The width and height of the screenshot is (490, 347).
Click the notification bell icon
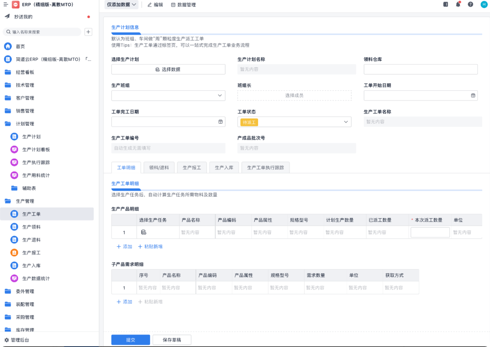coord(458,4)
